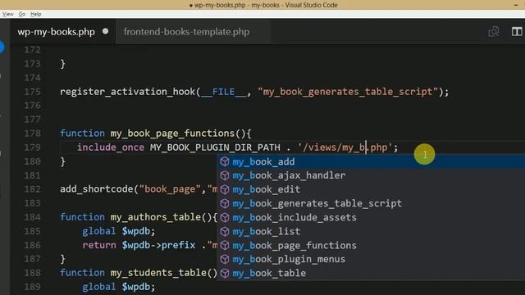Click the '/views/my_b.php' string on line 179
This screenshot has width=525, height=295.
coord(345,147)
